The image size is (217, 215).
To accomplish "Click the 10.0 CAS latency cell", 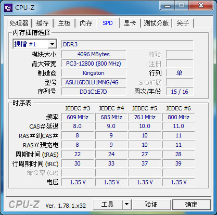I will 145,126.
